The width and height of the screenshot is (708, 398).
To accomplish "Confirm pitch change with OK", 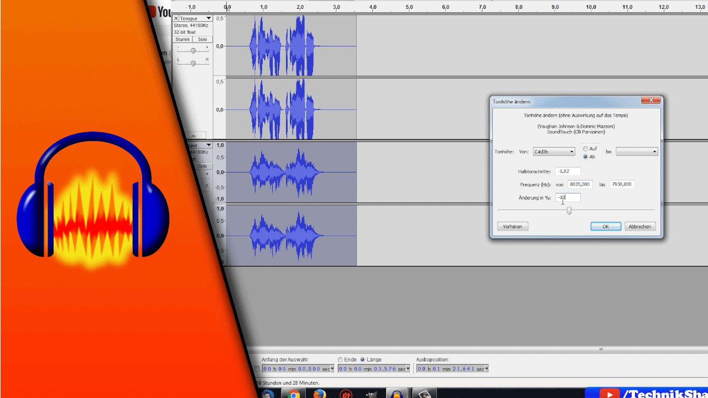I will [x=606, y=227].
